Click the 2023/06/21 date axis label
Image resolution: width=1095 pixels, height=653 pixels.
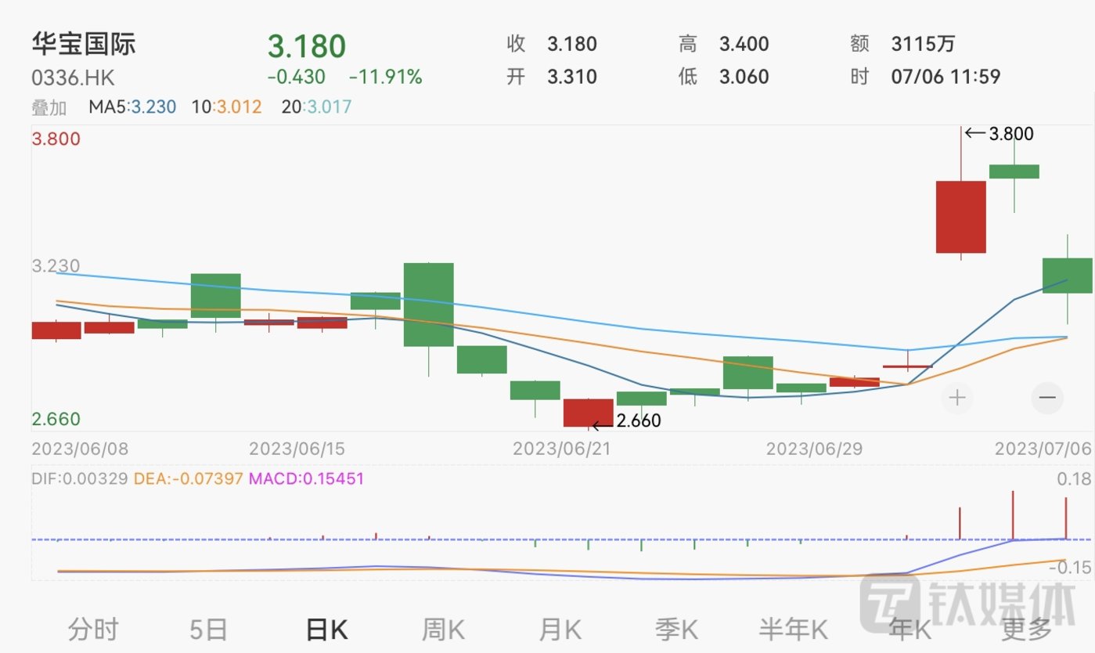pyautogui.click(x=560, y=449)
